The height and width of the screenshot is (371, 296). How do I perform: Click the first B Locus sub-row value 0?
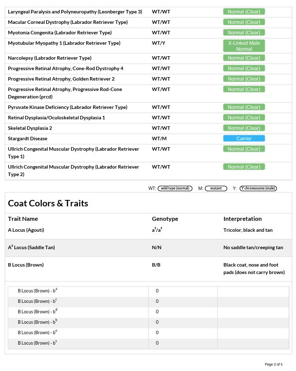tap(157, 291)
